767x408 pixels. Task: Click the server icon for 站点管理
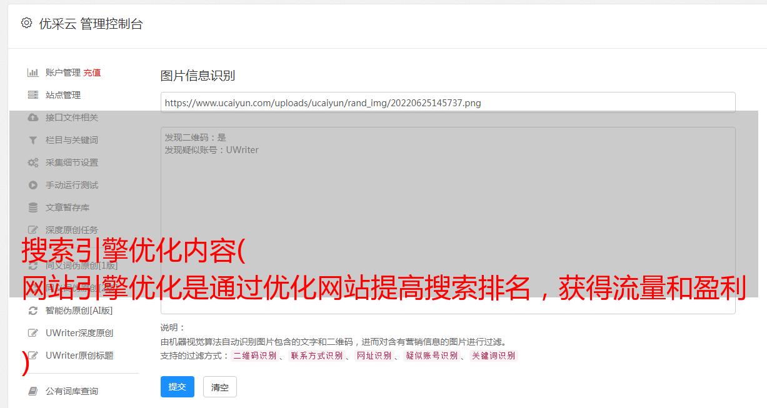coord(33,95)
